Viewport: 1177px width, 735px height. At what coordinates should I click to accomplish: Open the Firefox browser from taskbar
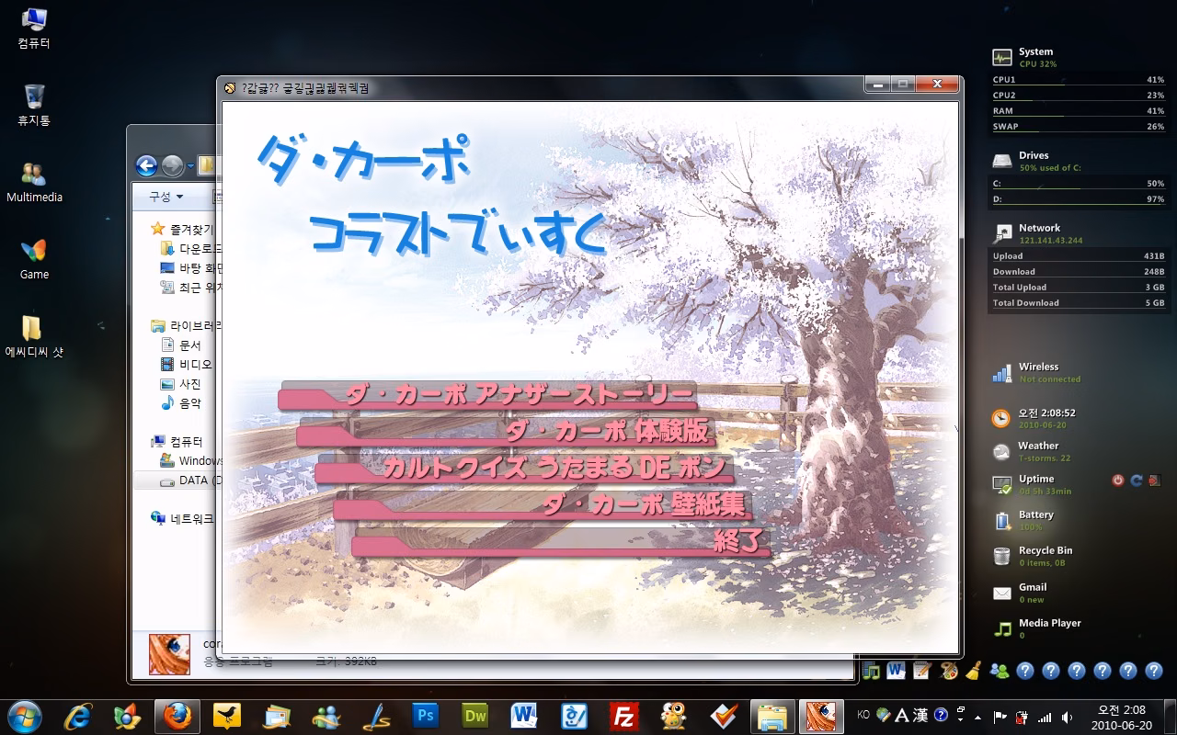point(177,715)
